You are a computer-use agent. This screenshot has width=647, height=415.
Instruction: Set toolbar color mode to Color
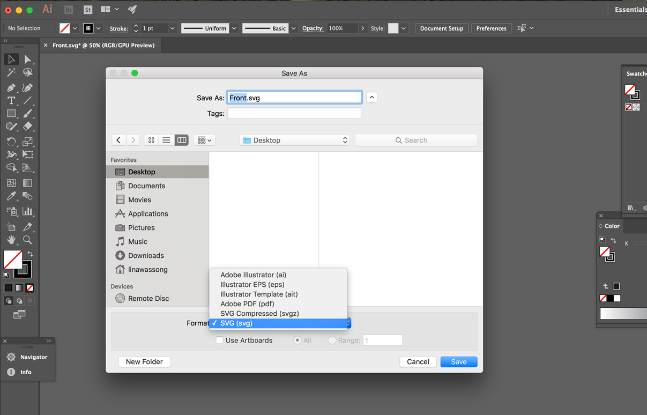tap(9, 288)
